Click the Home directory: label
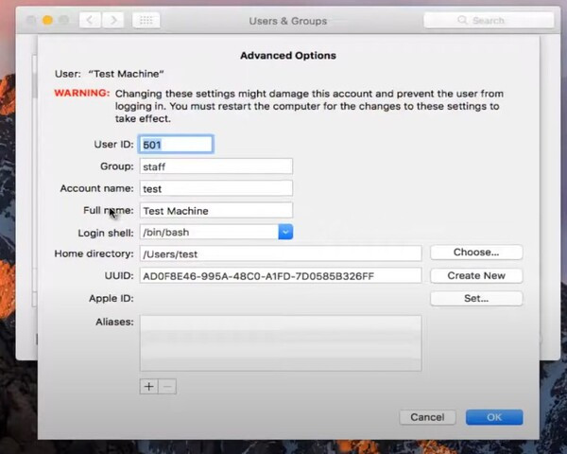 (x=94, y=253)
